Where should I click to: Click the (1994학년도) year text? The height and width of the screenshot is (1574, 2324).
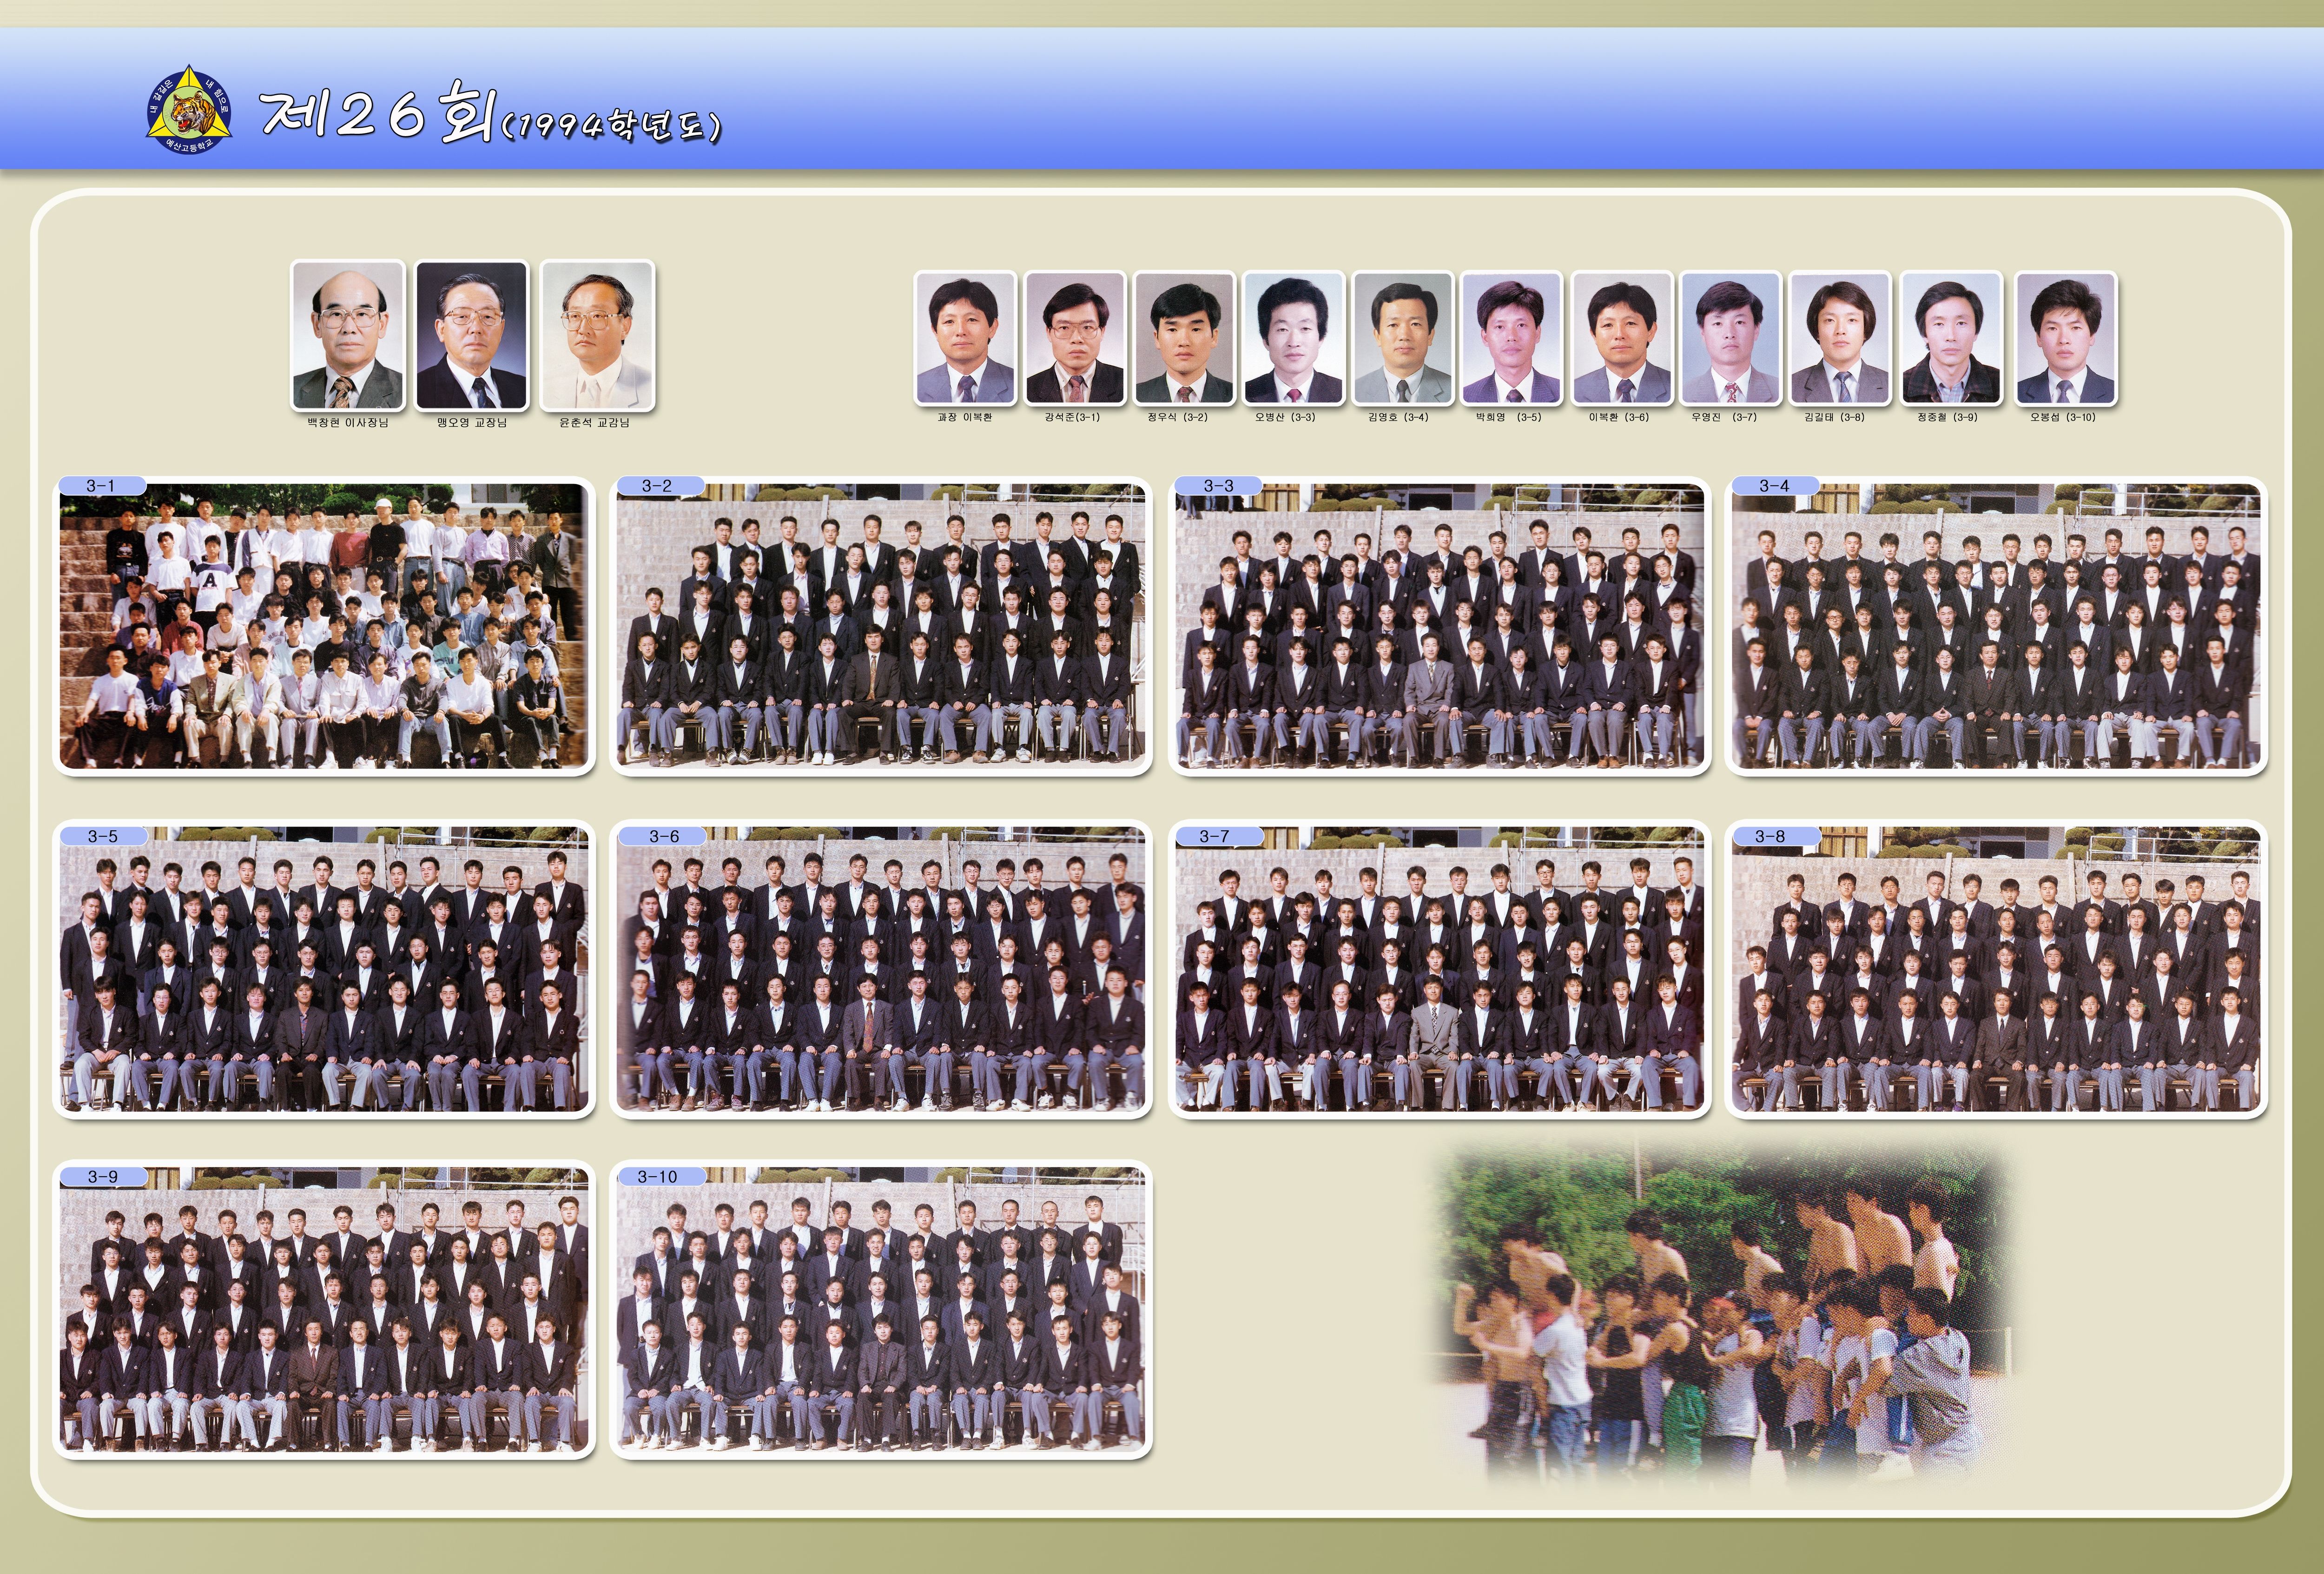click(x=610, y=126)
